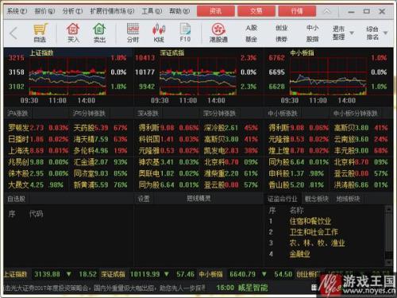Open industry 金融业 in the list
Viewport: 397px width, 298px height.
tap(299, 254)
